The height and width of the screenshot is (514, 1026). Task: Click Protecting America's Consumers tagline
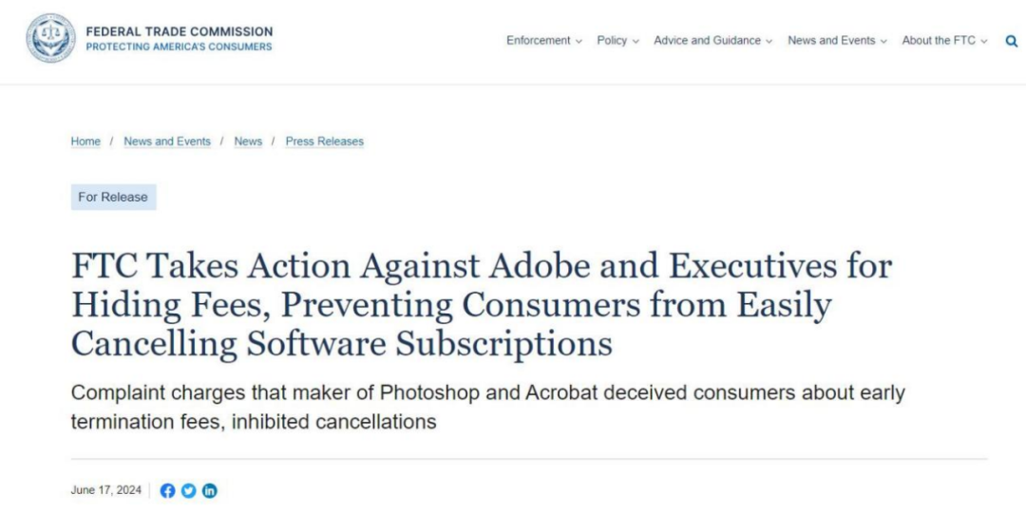pos(179,47)
